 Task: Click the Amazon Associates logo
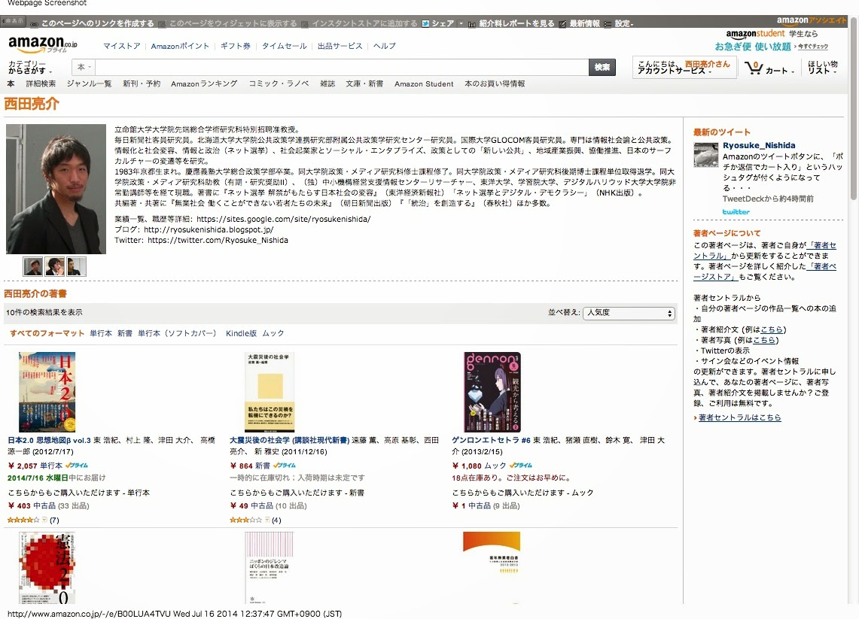click(812, 20)
